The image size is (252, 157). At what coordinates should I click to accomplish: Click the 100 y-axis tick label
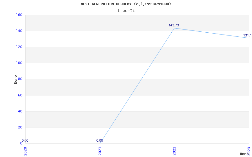pos(19,63)
